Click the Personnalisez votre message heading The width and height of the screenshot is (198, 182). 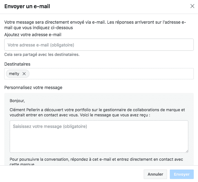pyautogui.click(x=33, y=88)
